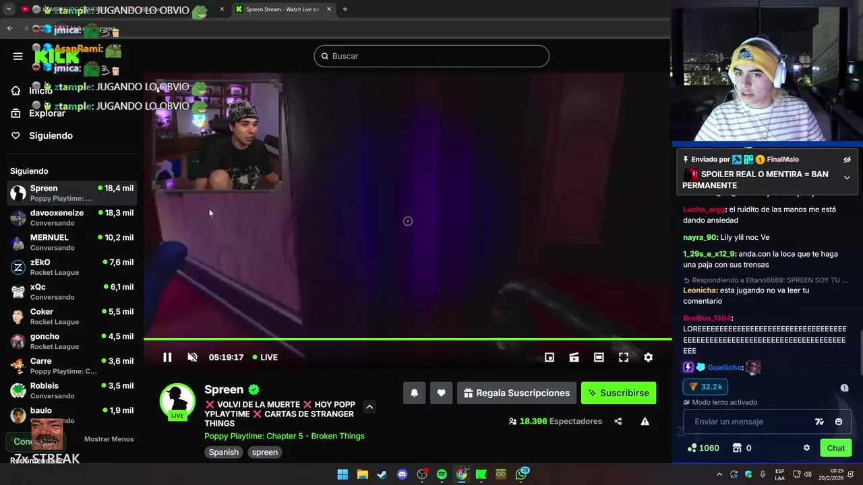863x485 pixels.
Task: Report stream with warning triangle icon
Action: click(x=645, y=421)
